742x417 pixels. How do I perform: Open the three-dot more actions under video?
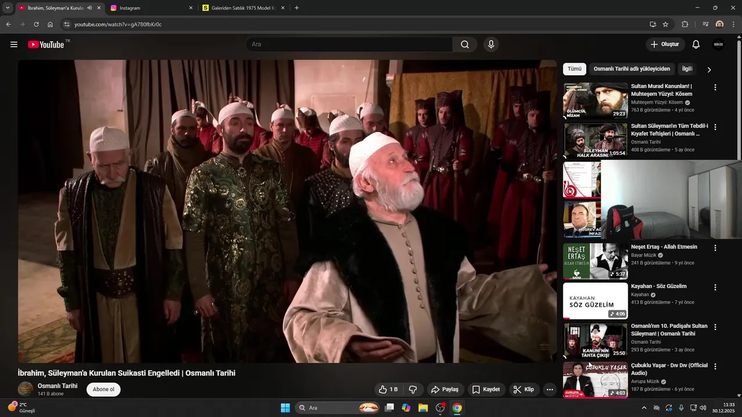[x=550, y=389]
